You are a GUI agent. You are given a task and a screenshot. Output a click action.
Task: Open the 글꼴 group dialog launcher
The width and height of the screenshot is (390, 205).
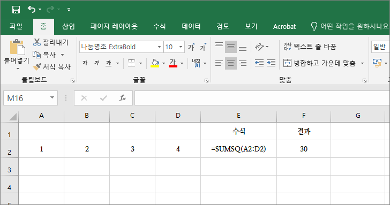(206, 80)
